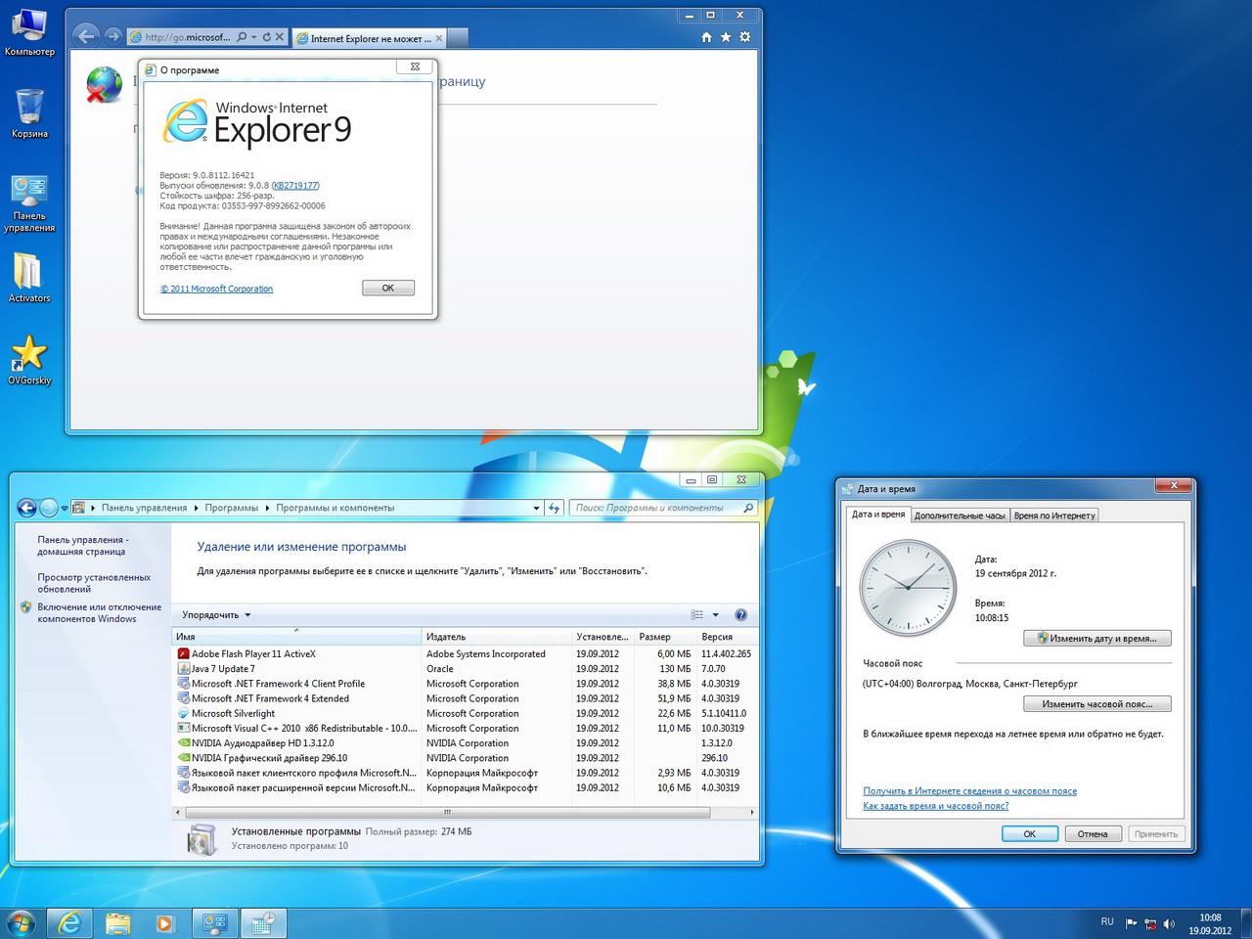Open the Компьютер desktop icon
Screen dimensions: 1252x939
(x=29, y=31)
